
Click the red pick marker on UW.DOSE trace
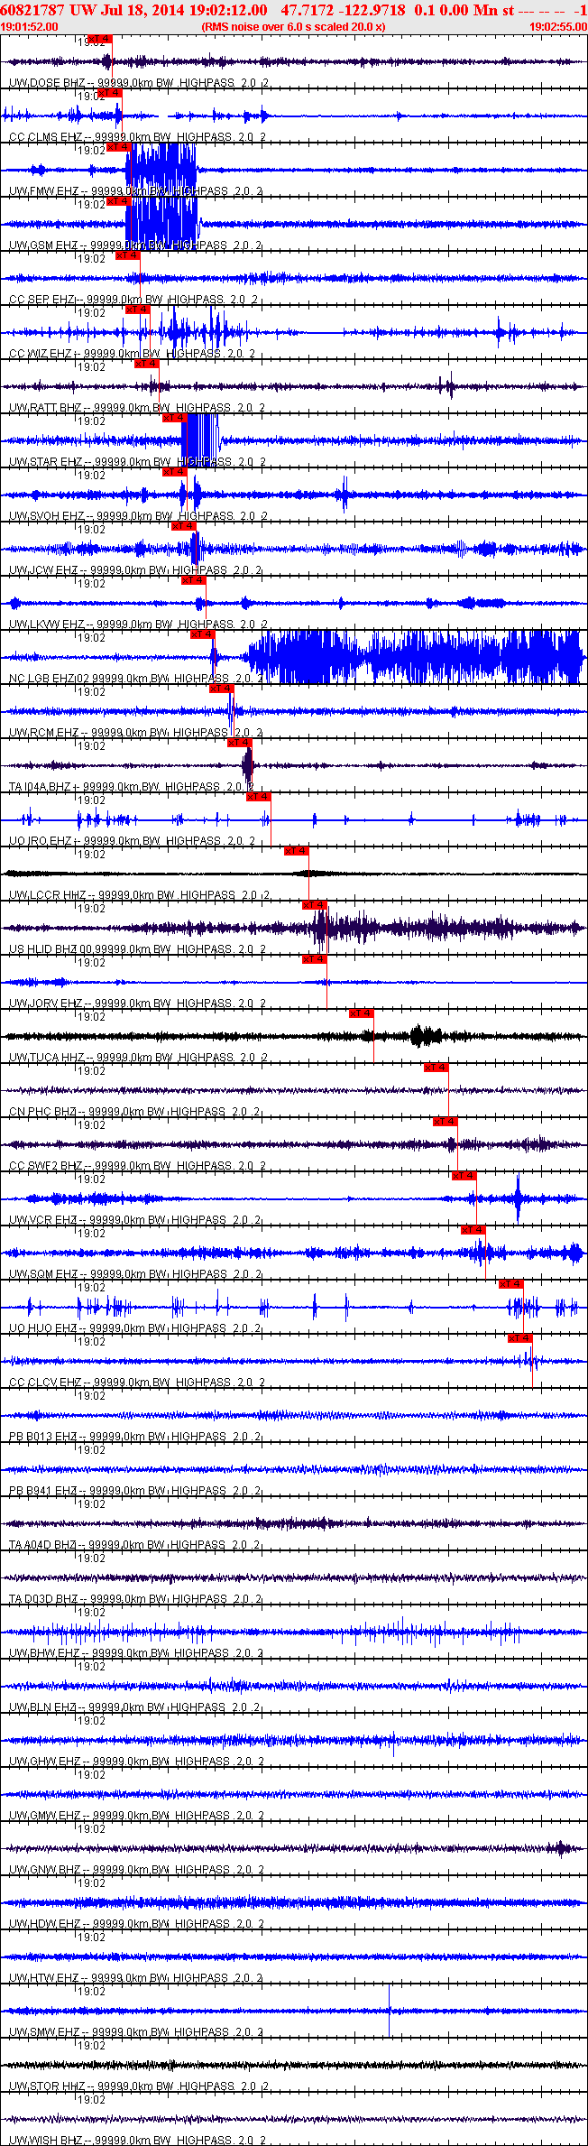[100, 39]
